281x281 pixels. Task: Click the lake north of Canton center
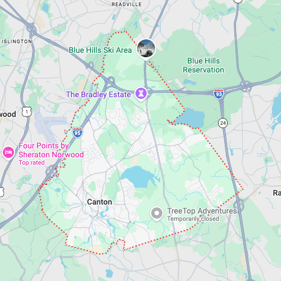click(139, 177)
